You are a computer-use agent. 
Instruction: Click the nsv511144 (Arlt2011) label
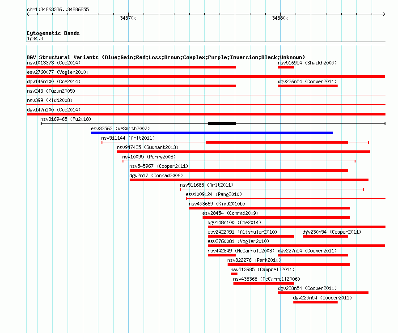pos(128,138)
